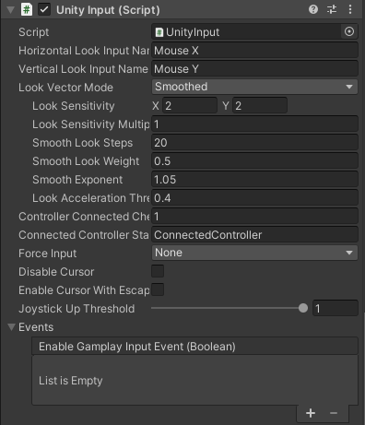Open the Force Input dropdown
This screenshot has height=425, width=365.
coord(254,253)
